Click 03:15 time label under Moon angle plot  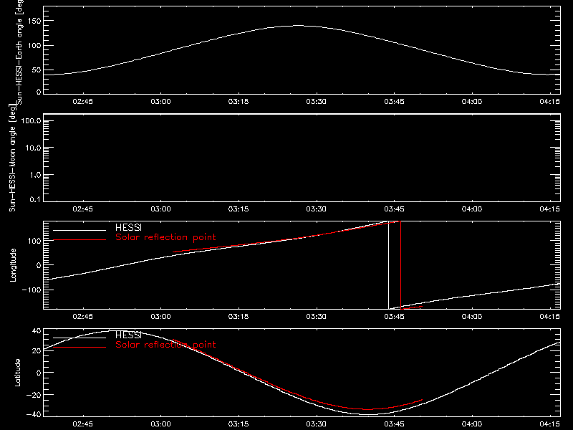pyautogui.click(x=239, y=209)
